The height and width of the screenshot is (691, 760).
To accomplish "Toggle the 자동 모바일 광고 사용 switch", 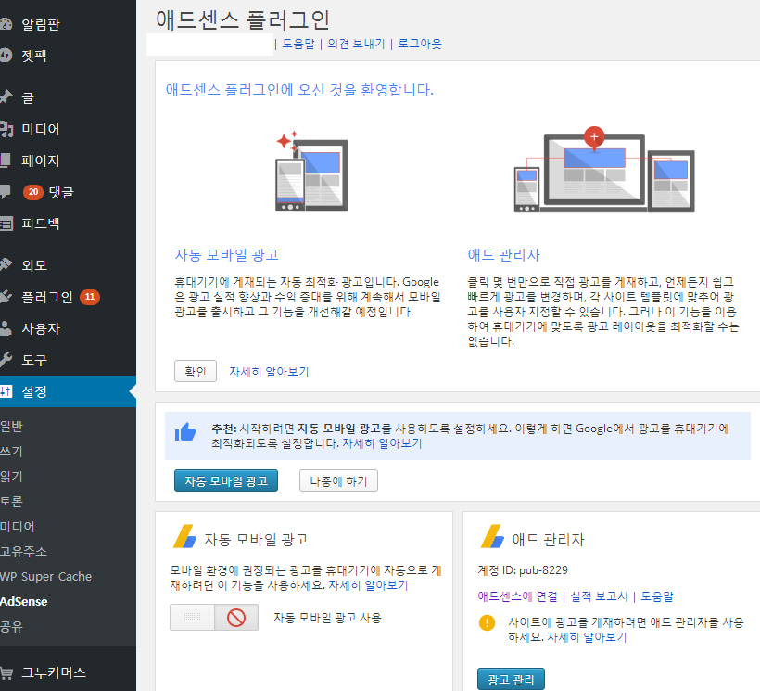I will click(x=214, y=618).
